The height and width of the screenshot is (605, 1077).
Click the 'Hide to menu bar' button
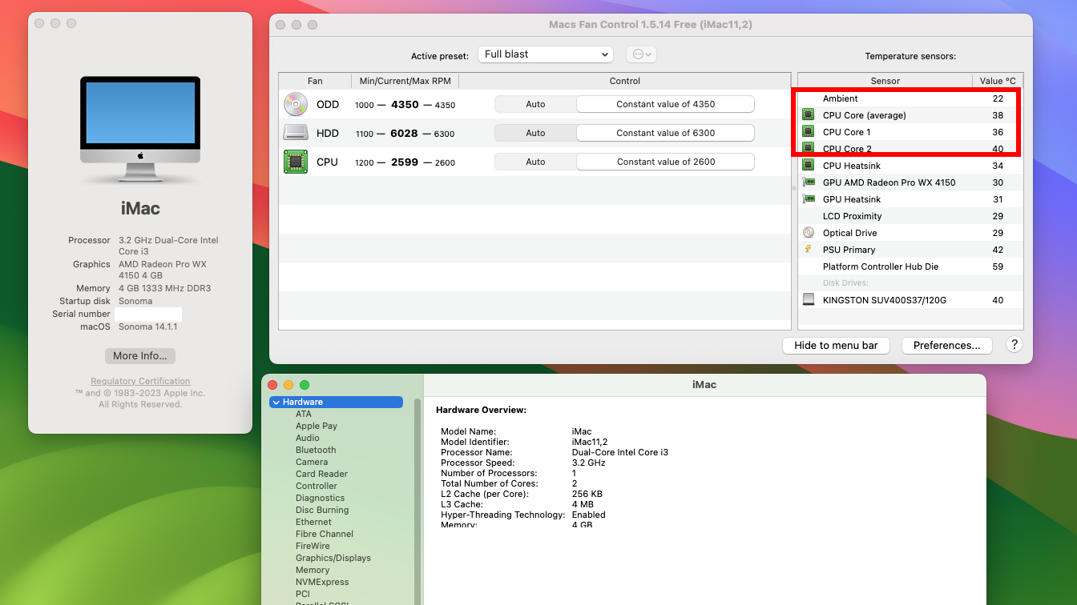point(836,346)
